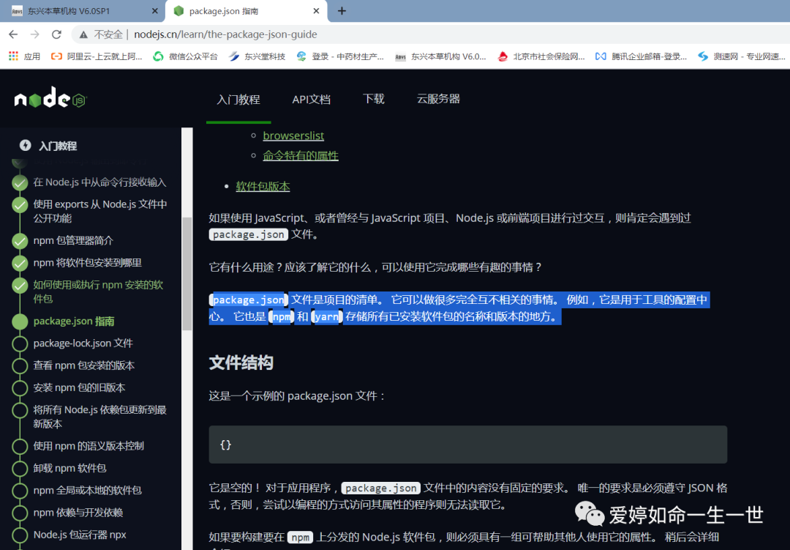Select the 入门教程 navigation tab
Image resolution: width=790 pixels, height=550 pixels.
tap(238, 100)
